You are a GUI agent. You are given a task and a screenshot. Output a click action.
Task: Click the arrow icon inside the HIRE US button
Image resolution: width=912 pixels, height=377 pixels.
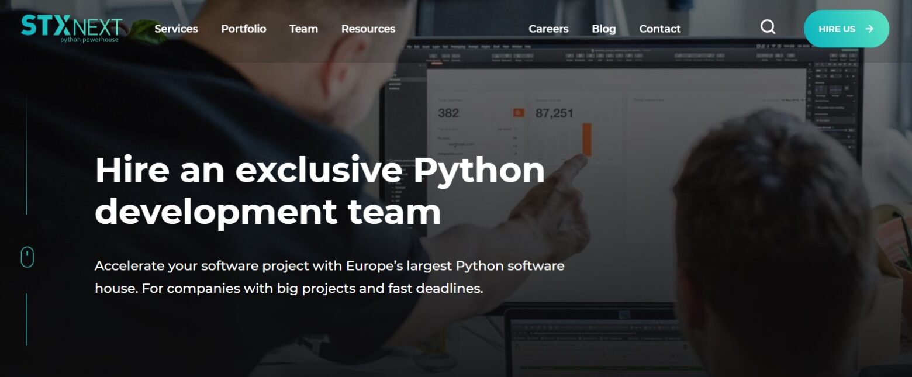pos(869,28)
